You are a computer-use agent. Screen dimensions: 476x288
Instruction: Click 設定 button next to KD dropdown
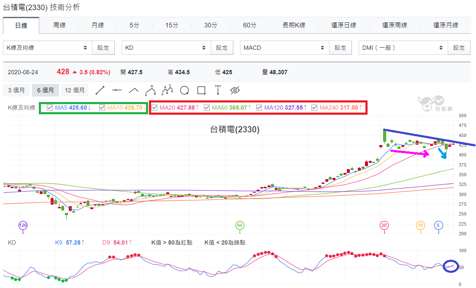[x=222, y=48]
